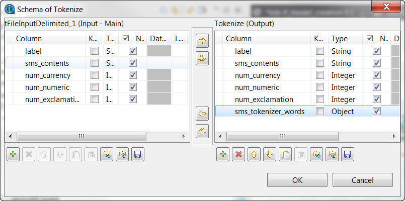This screenshot has height=201, width=405.
Task: Save input schema with disk icon
Action: click(138, 154)
